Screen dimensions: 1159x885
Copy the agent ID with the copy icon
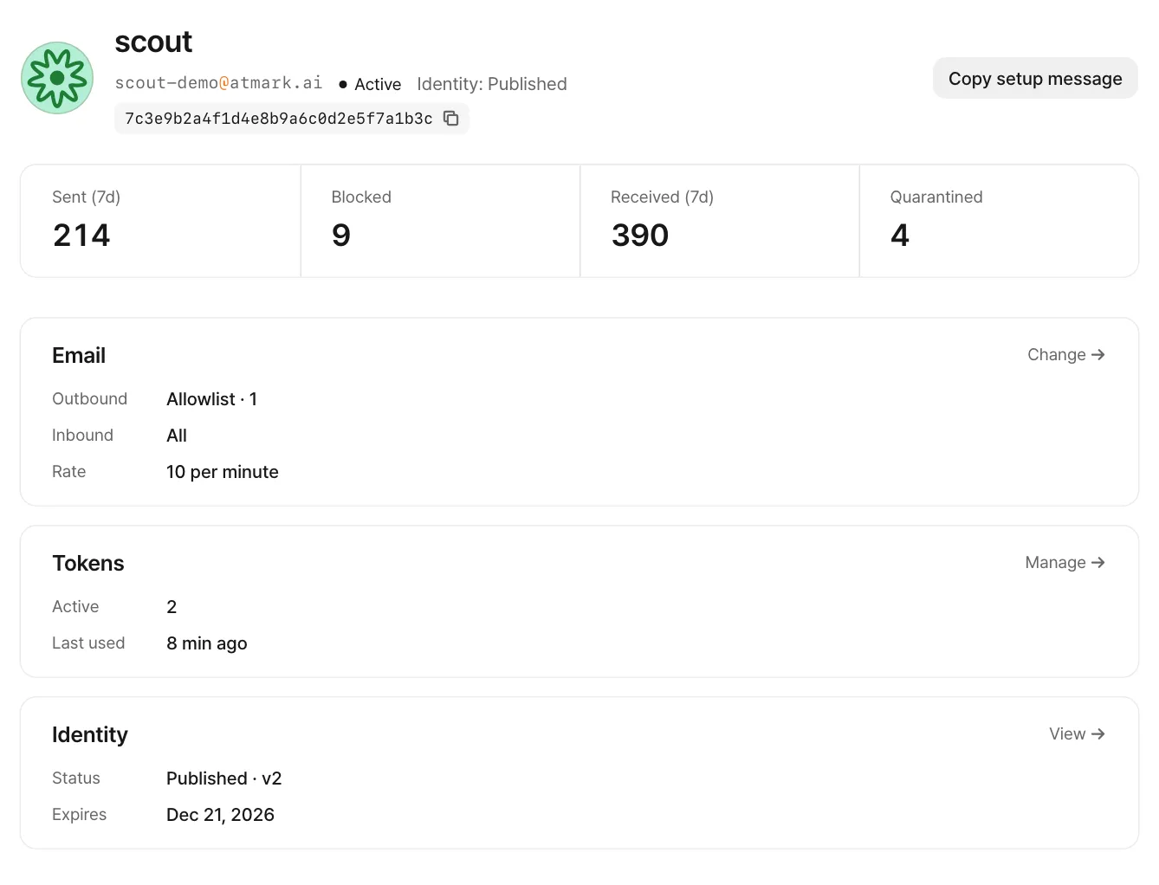(x=451, y=119)
